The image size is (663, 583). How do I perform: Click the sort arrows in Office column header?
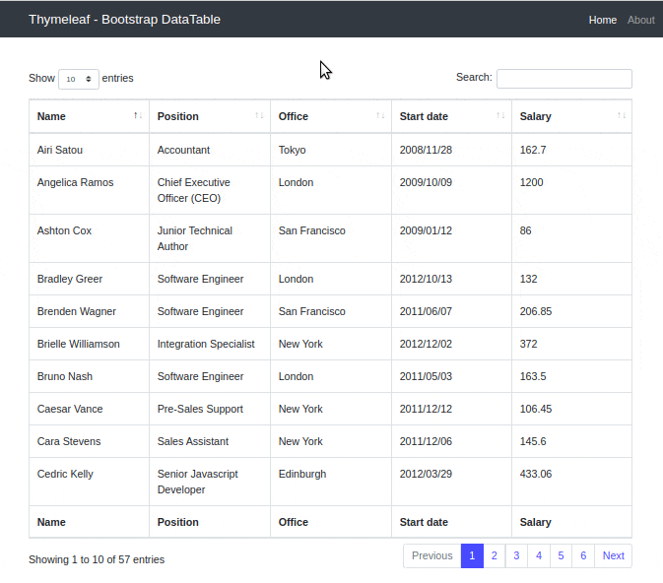tap(380, 116)
